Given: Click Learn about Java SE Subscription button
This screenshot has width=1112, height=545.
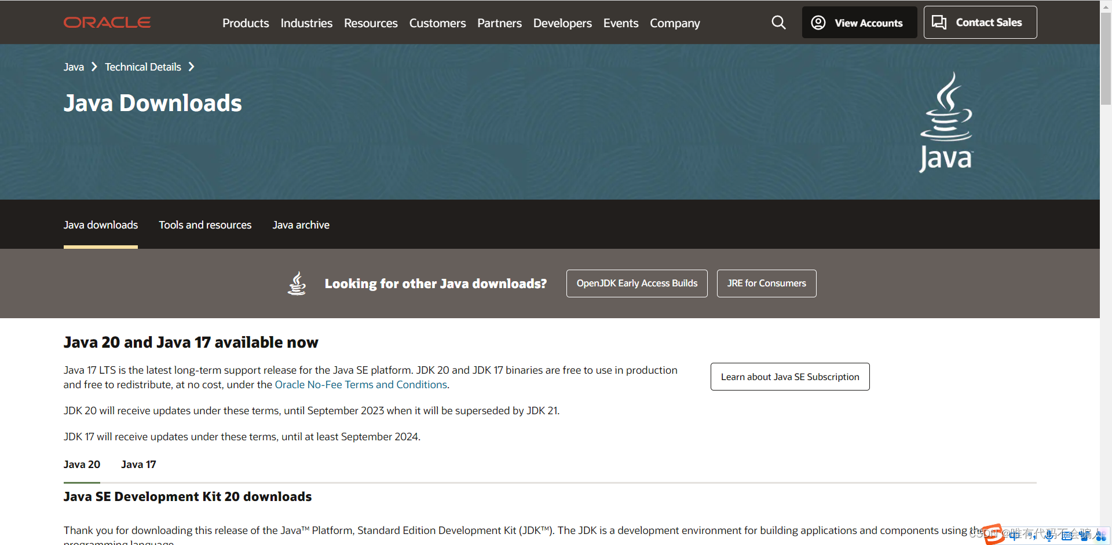Looking at the screenshot, I should click(790, 377).
